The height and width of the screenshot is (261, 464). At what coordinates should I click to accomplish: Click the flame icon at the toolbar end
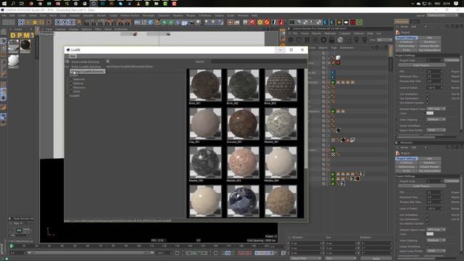coord(281,22)
